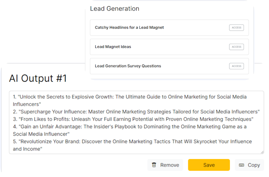Viewport: 269px width, 177px height.
Task: Open ACCESS for Lead Generation Survey Questions
Action: click(236, 66)
